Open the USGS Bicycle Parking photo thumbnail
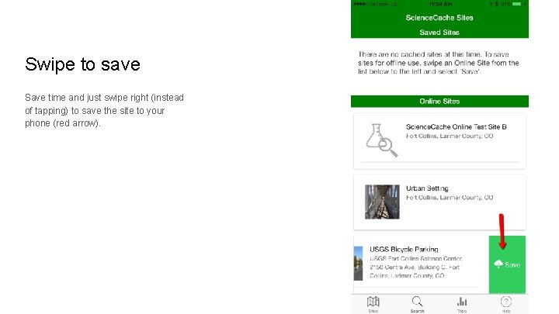Screen dimensions: 559x314 [358, 264]
